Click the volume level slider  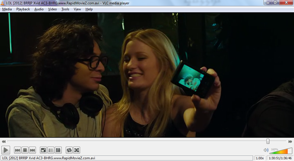pyautogui.click(x=281, y=151)
